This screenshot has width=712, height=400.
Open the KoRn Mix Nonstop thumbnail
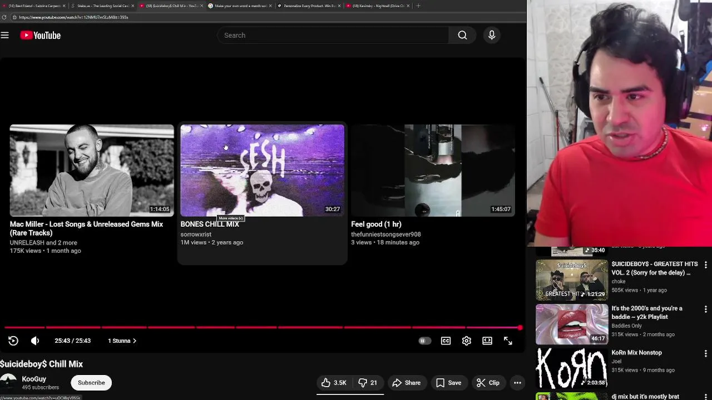(572, 369)
